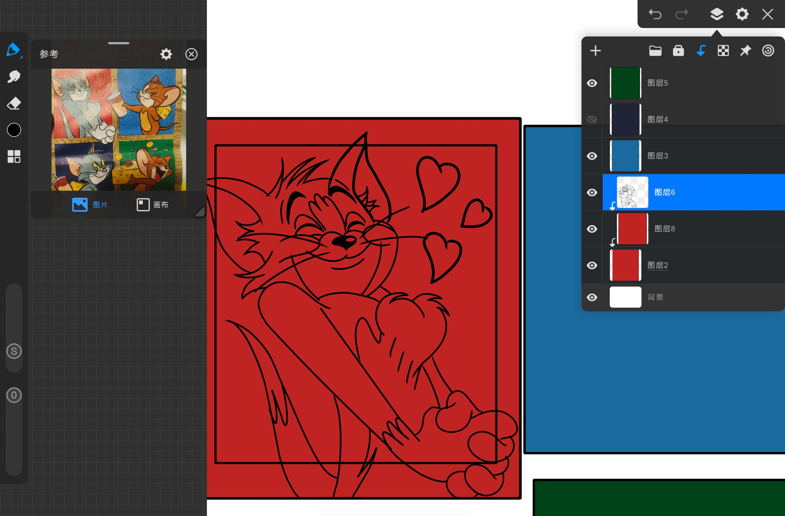Switch reference to 图片 tab
The height and width of the screenshot is (516, 785).
point(90,204)
